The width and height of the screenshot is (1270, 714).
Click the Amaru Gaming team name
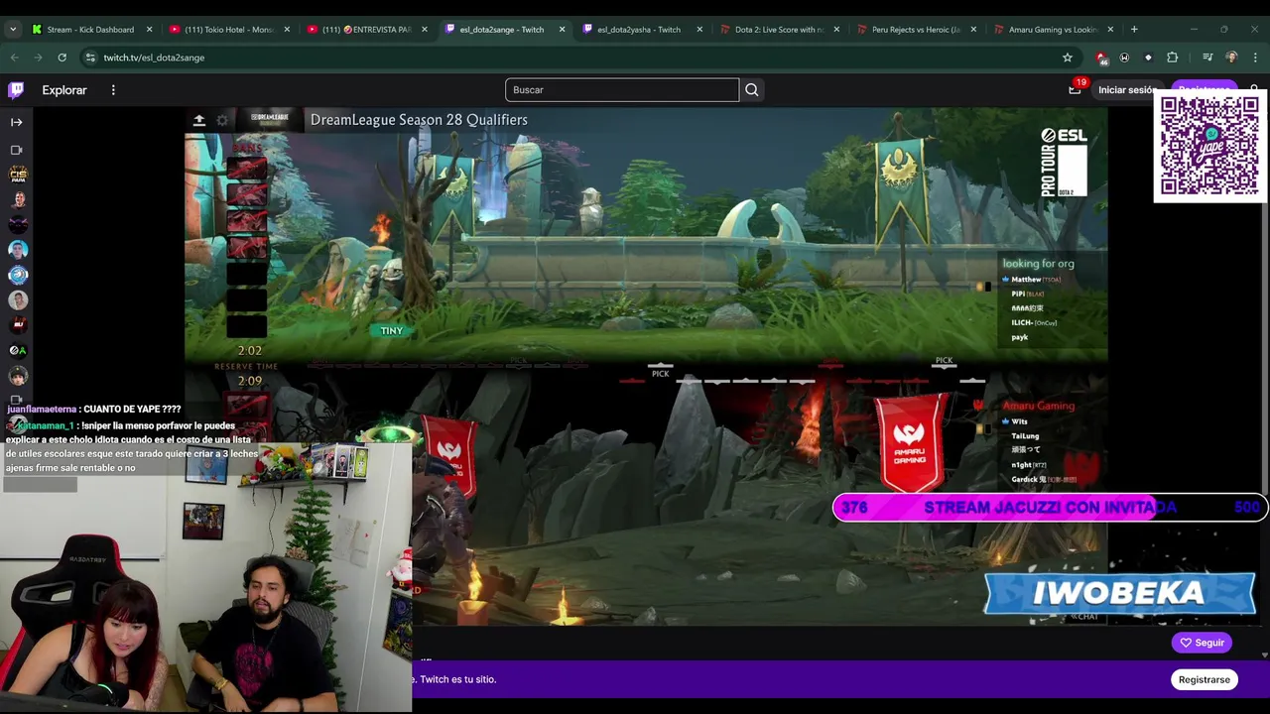click(x=1038, y=406)
